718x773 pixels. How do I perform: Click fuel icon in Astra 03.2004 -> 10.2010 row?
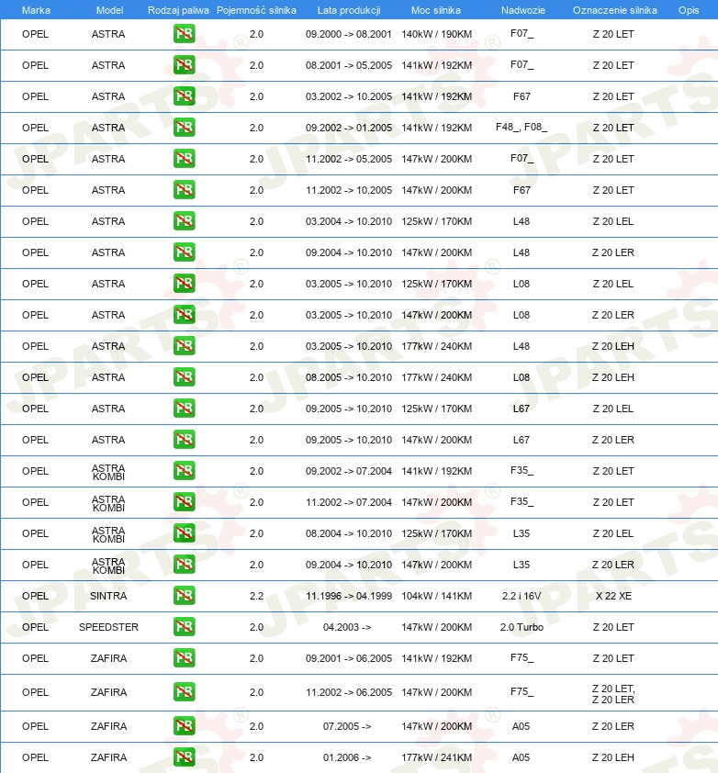point(184,221)
